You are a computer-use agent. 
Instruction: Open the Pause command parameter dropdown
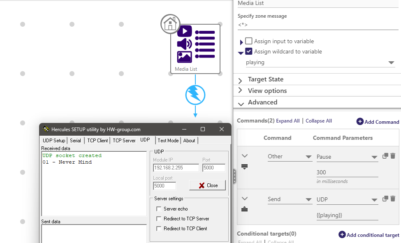point(374,157)
